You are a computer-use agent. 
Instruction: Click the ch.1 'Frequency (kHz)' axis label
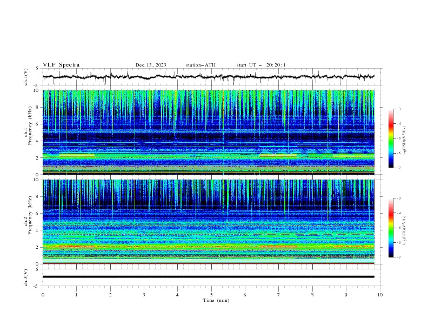tap(30, 124)
